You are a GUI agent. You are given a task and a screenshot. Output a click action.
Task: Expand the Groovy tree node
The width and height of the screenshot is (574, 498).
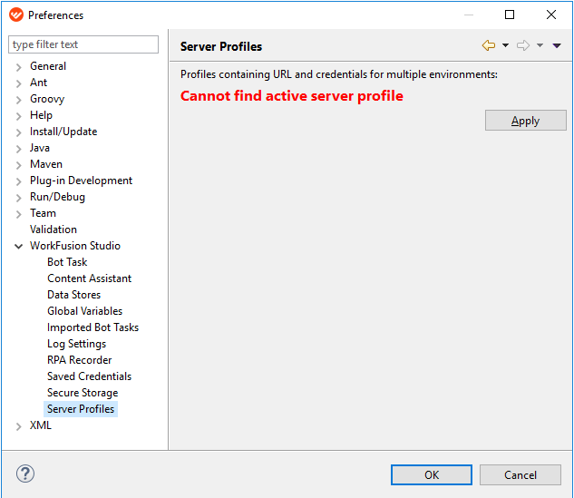tap(19, 100)
